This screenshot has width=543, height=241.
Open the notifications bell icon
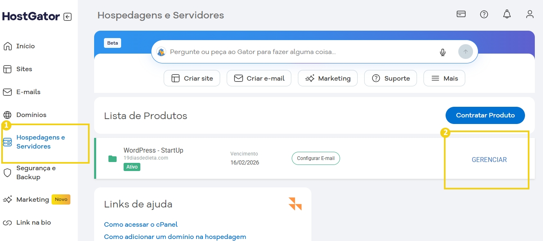[507, 14]
